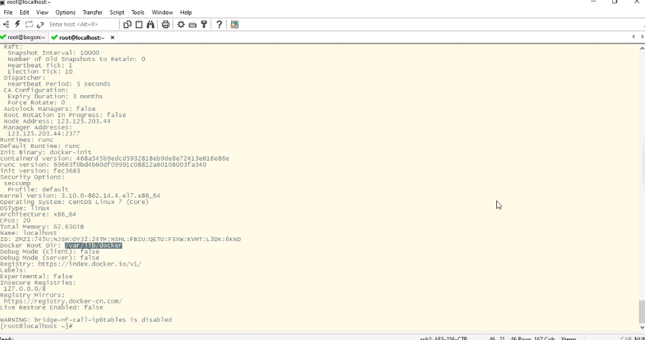This screenshot has width=645, height=340.
Task: Click the Reconnect session toolbar icon
Action: 29,25
